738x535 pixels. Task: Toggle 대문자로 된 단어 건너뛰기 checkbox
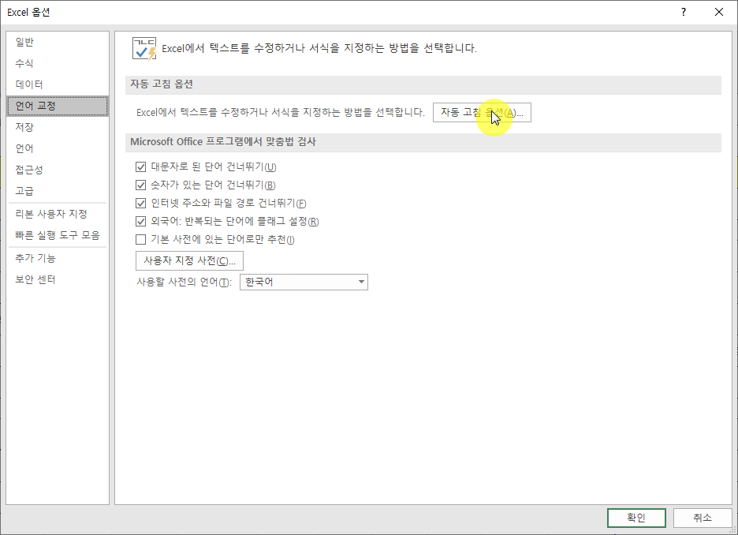point(140,166)
